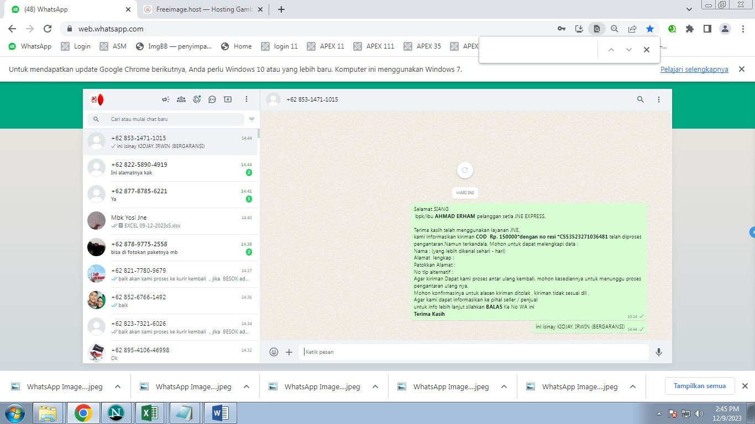
Task: Open the conversation three-dot menu
Action: (659, 99)
